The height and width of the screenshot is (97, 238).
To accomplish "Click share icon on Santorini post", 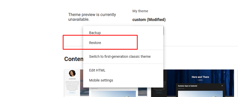I will coord(222,86).
